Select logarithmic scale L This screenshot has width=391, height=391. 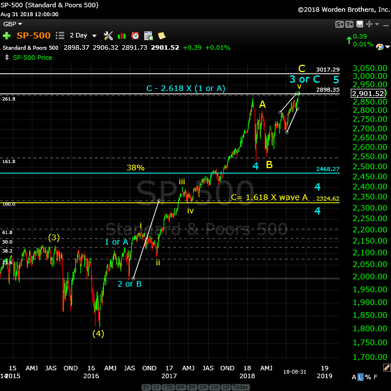coord(361,377)
